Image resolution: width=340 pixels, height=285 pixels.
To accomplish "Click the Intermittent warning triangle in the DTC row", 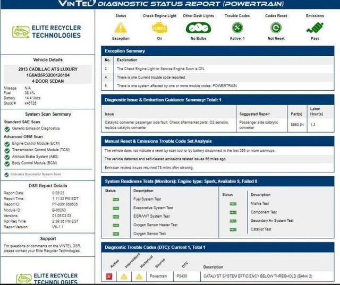I will (x=124, y=277).
